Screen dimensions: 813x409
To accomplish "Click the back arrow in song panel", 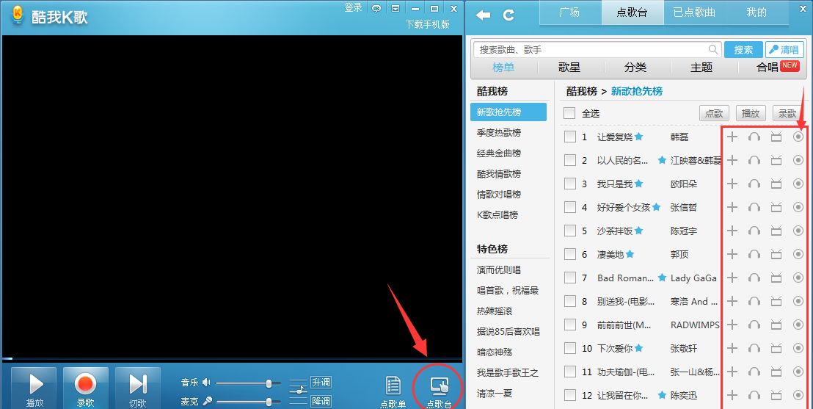I will [483, 15].
